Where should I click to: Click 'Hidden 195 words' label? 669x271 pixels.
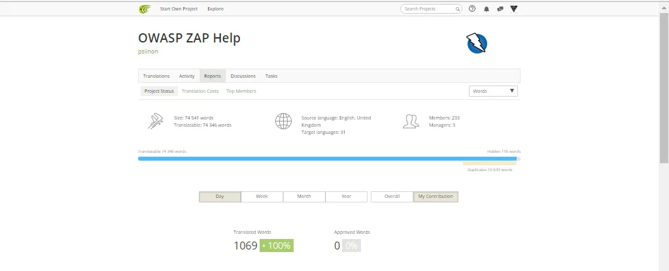(504, 151)
